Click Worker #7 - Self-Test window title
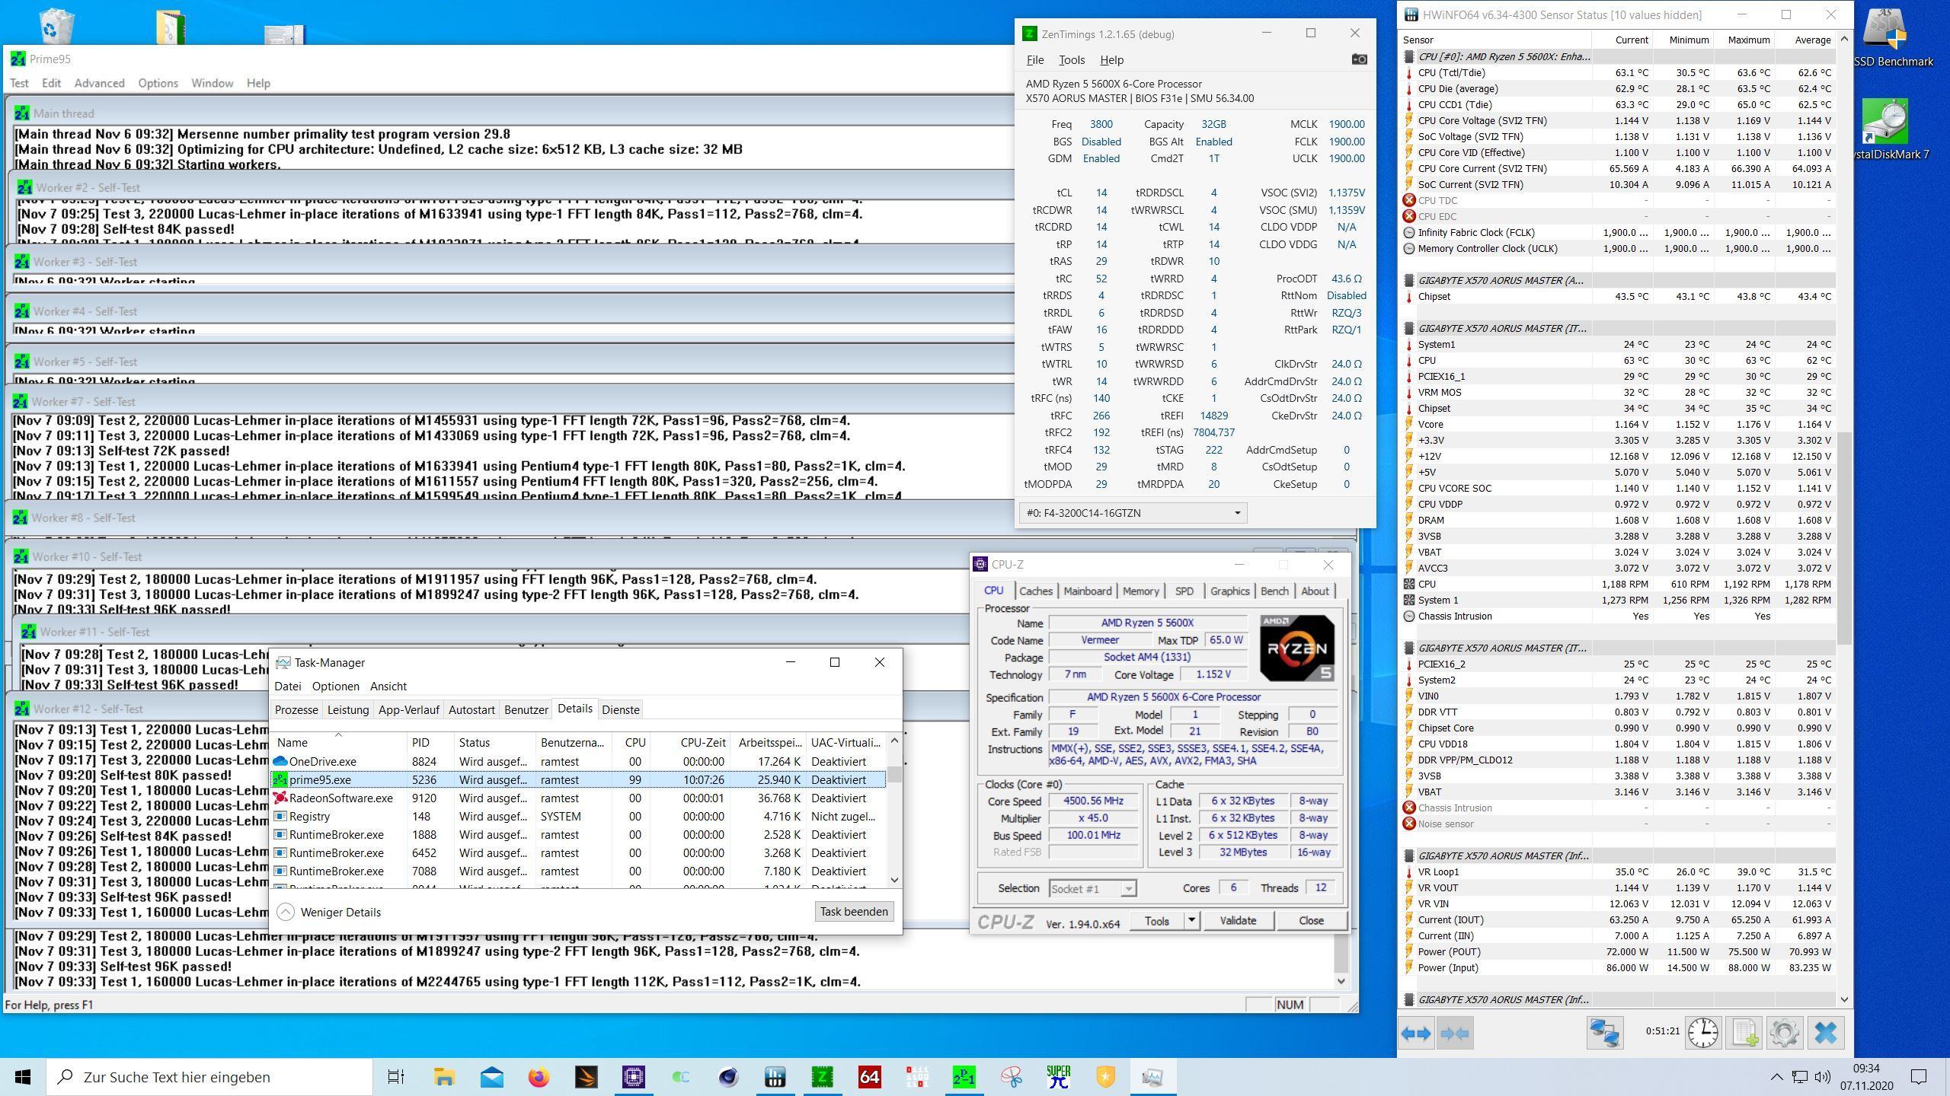 tap(84, 402)
